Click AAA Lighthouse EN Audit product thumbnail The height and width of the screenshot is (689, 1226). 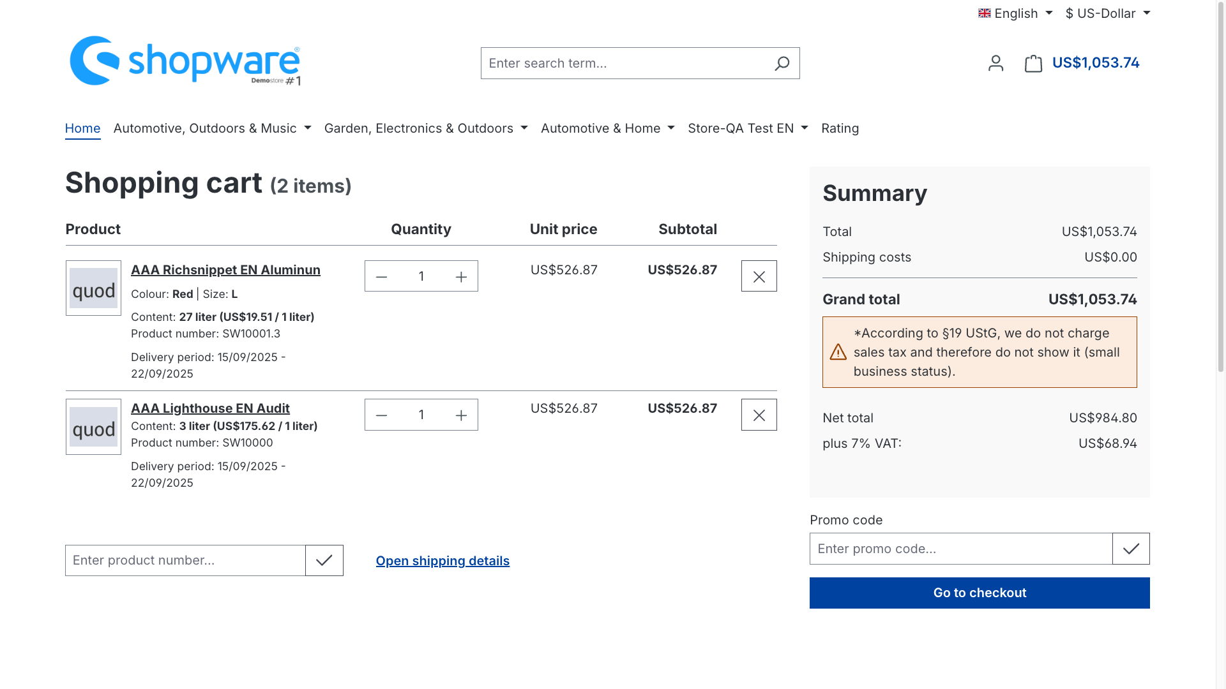[x=93, y=427]
